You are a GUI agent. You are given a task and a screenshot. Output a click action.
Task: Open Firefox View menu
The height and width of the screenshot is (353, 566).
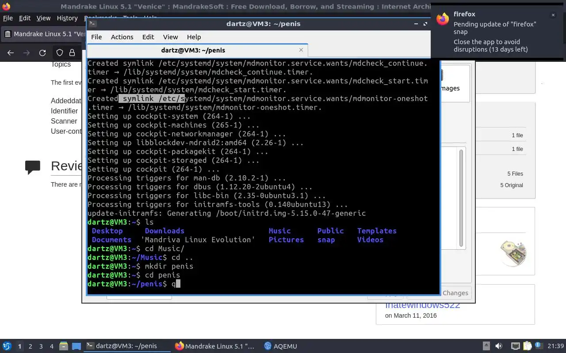[x=43, y=18]
